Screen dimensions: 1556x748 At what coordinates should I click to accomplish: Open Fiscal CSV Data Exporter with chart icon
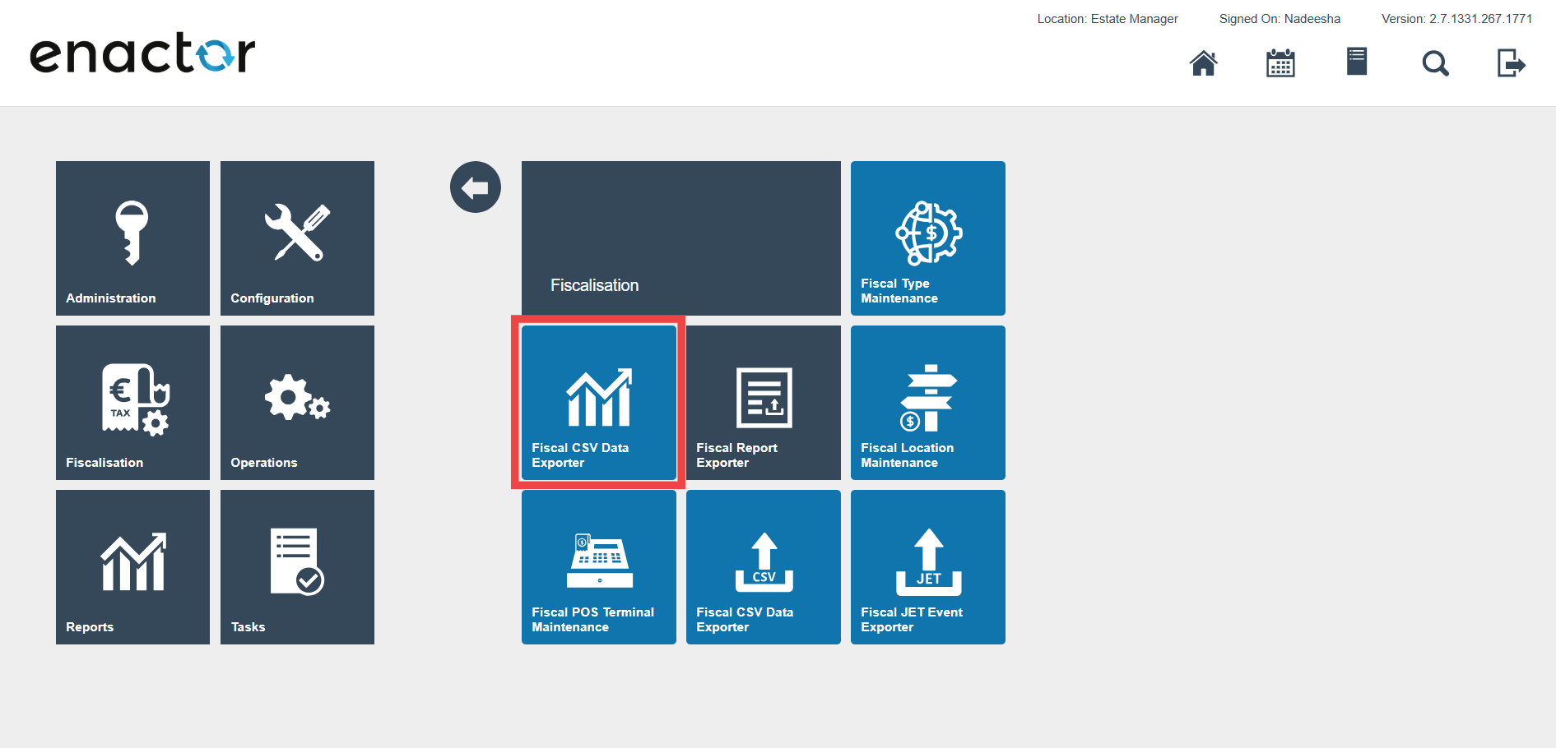point(599,403)
